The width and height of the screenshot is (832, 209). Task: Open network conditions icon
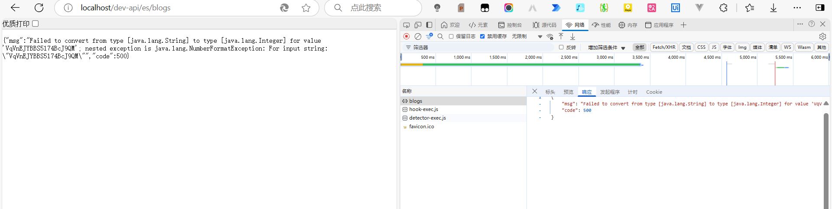point(550,36)
